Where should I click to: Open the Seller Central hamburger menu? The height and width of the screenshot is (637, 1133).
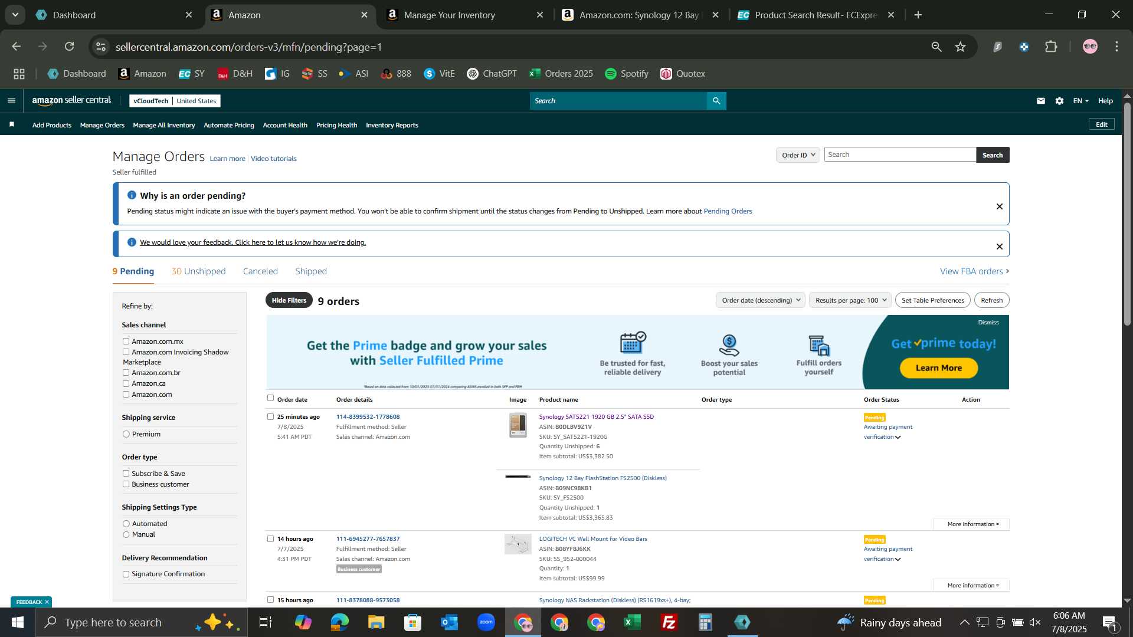[x=11, y=101]
